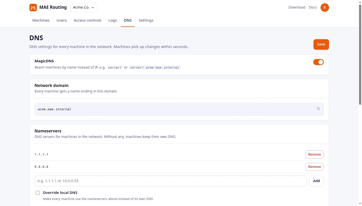Click the Nameservers section heading
This screenshot has width=362, height=206.
pos(48,131)
